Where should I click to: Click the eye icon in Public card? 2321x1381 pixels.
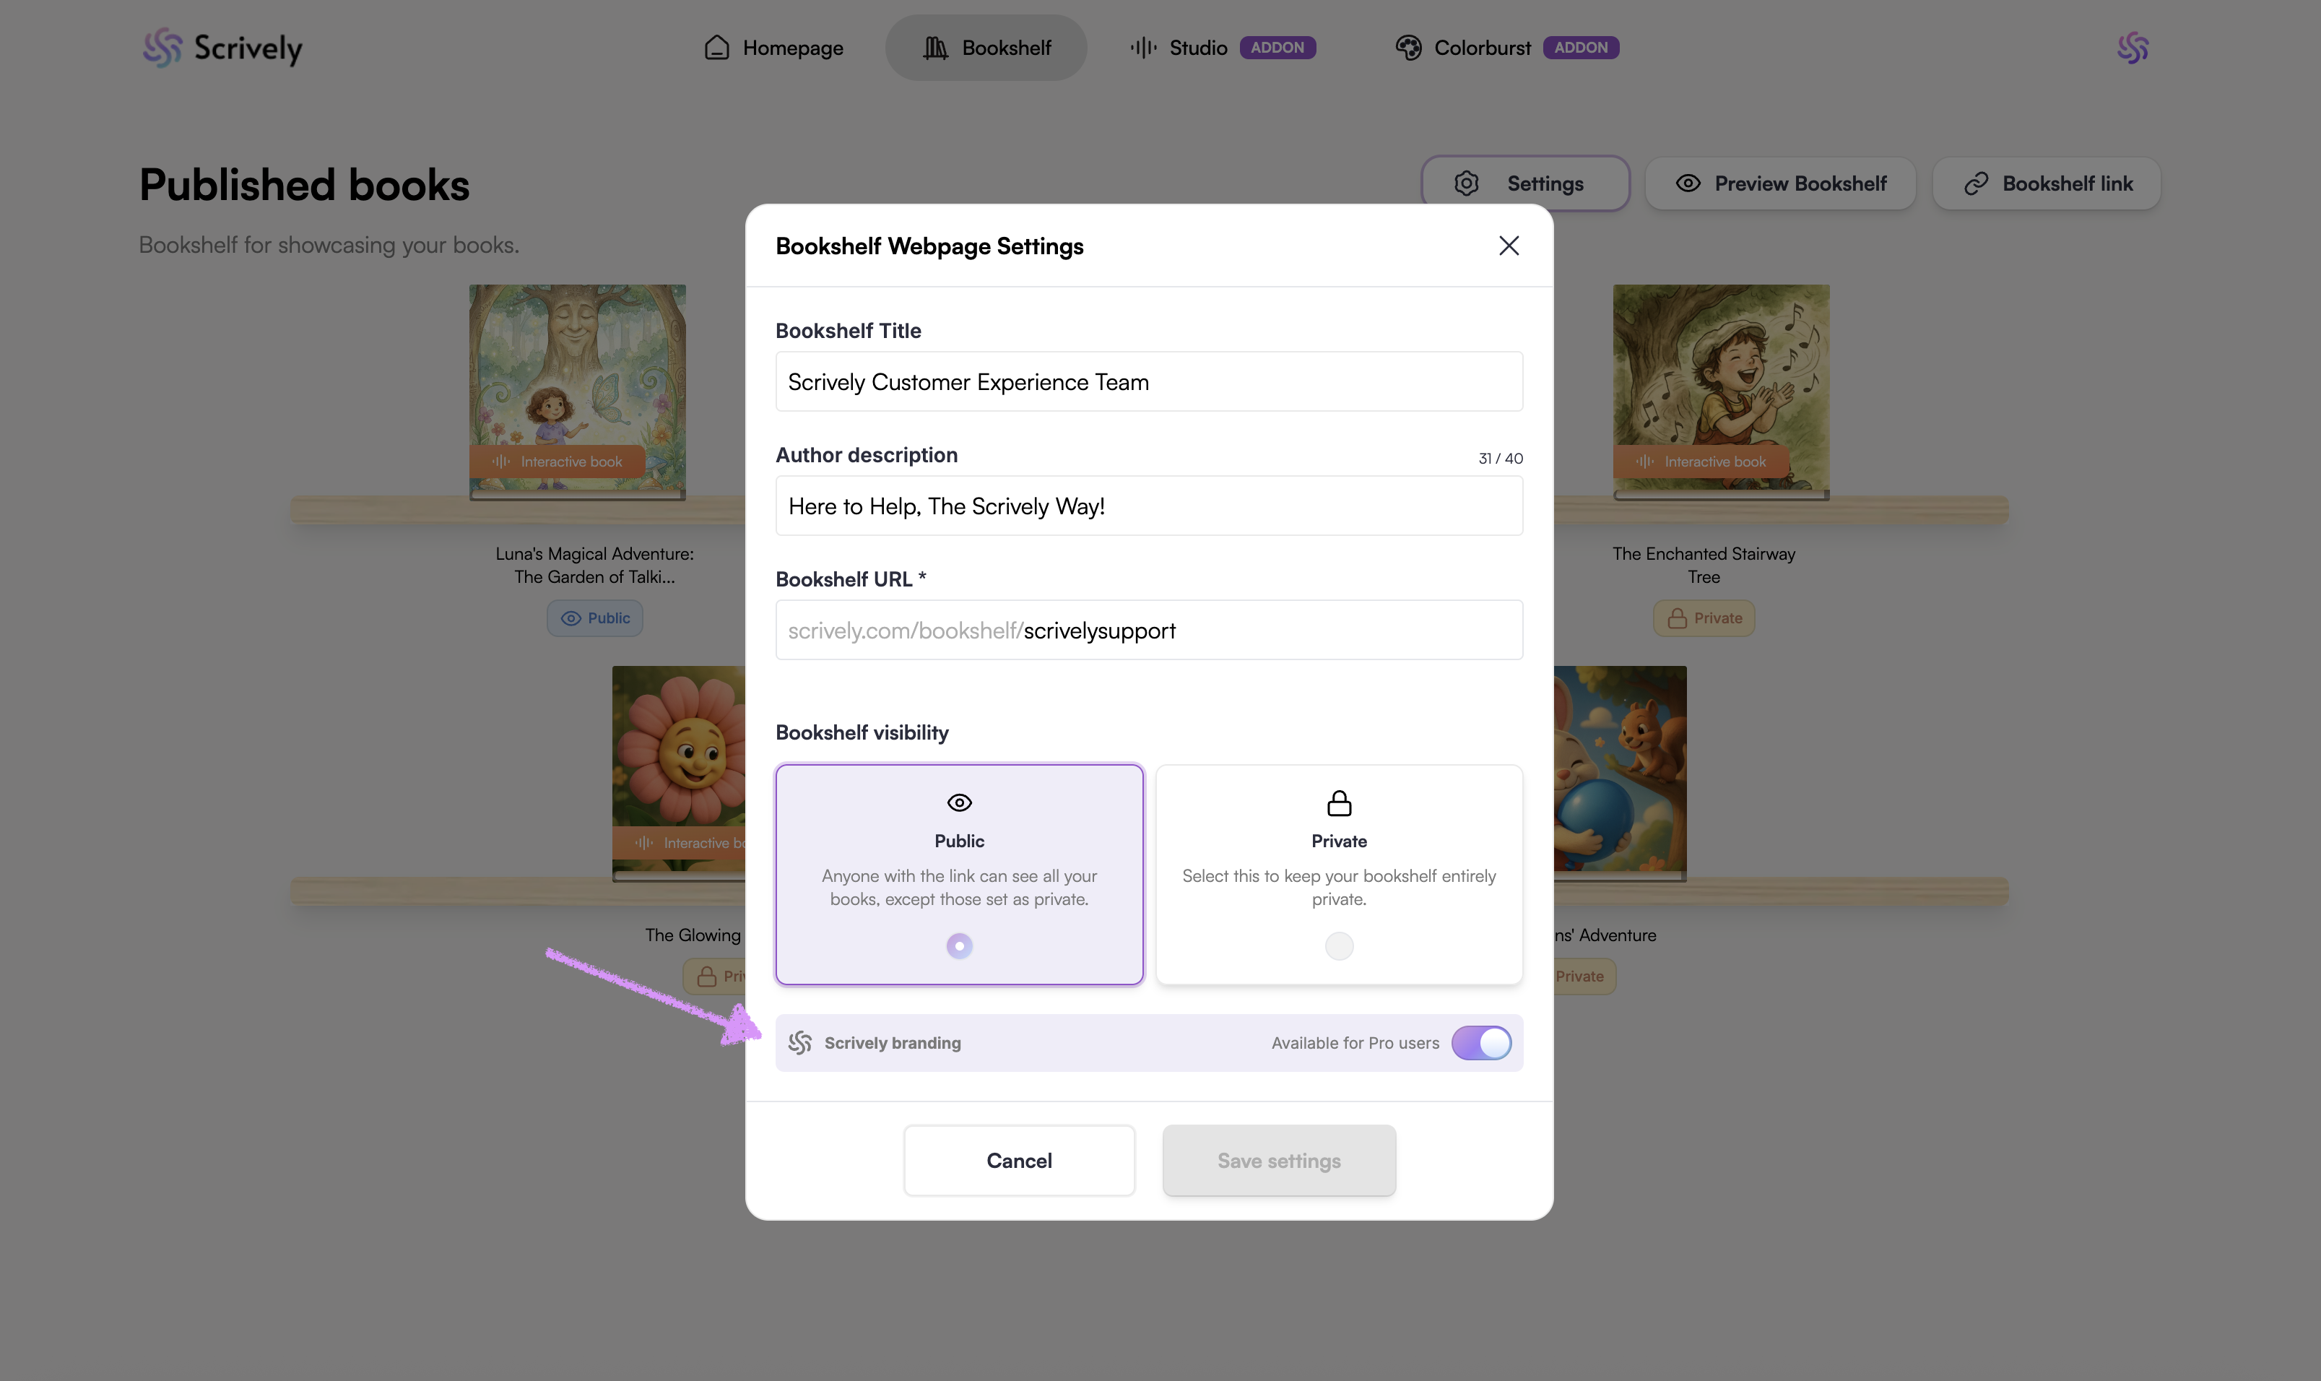pos(959,802)
